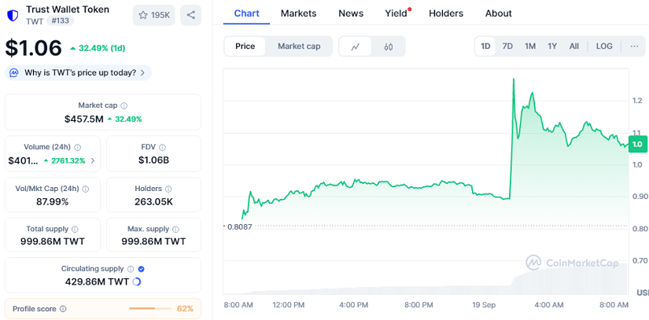Click the info icon beside Max. supply
Image resolution: width=649 pixels, height=320 pixels.
tap(175, 229)
